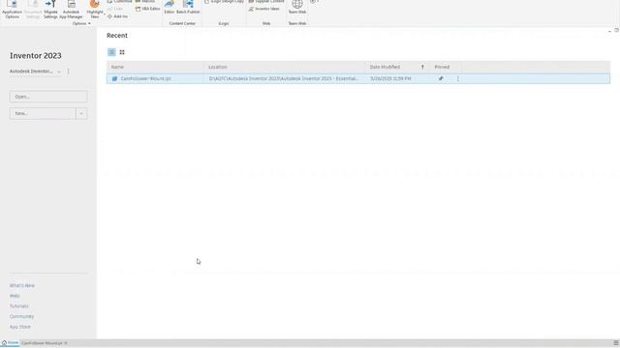Click the Pinned column header
The width and height of the screenshot is (620, 348).
tap(445, 67)
